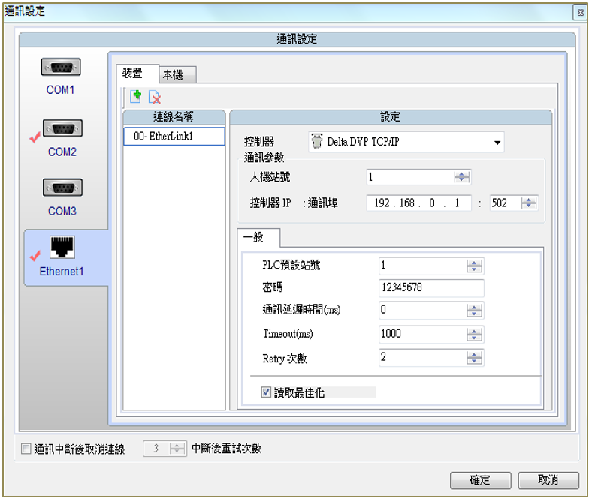Image resolution: width=592 pixels, height=502 pixels.
Task: Select the COM1 serial port icon
Action: coord(62,68)
